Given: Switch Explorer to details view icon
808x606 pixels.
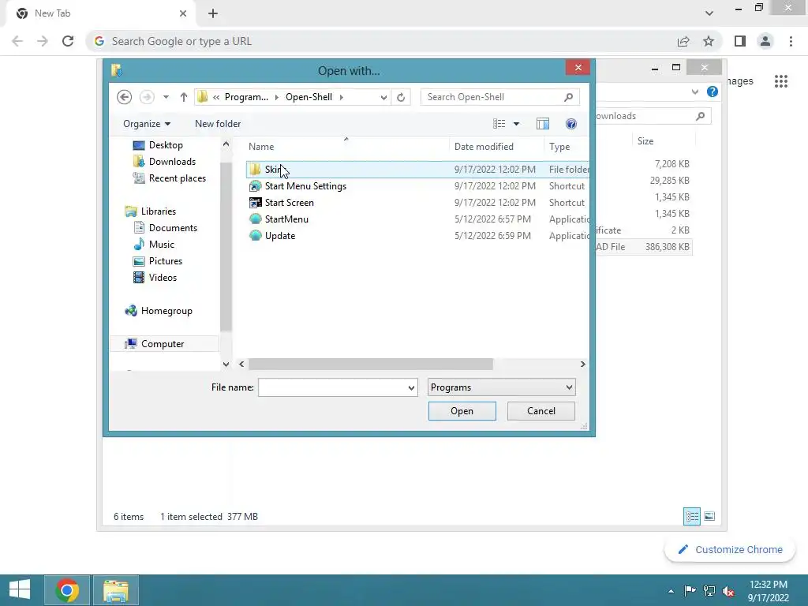Looking at the screenshot, I should pos(691,516).
